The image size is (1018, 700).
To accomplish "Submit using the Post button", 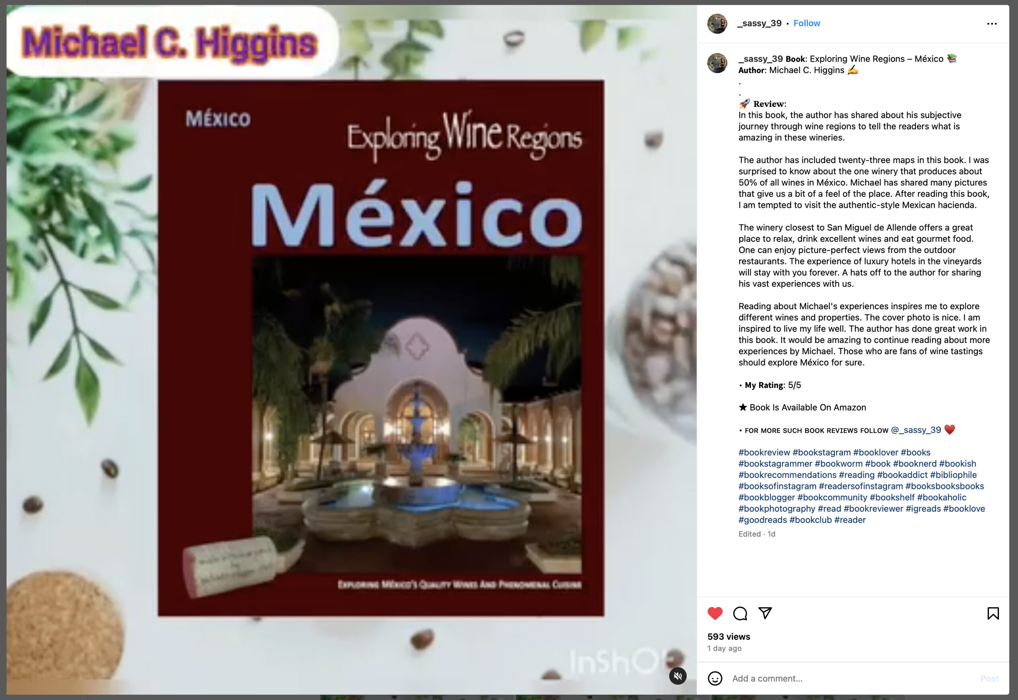I will point(989,679).
